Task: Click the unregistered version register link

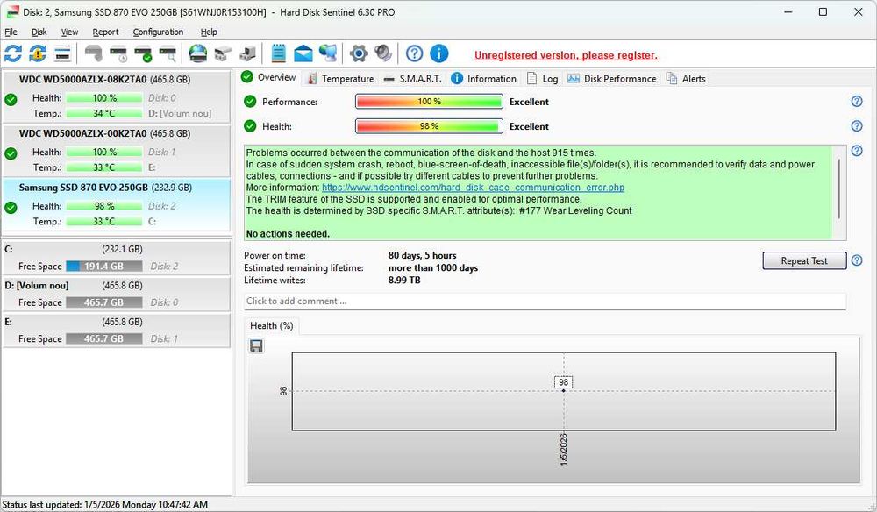Action: coord(566,55)
